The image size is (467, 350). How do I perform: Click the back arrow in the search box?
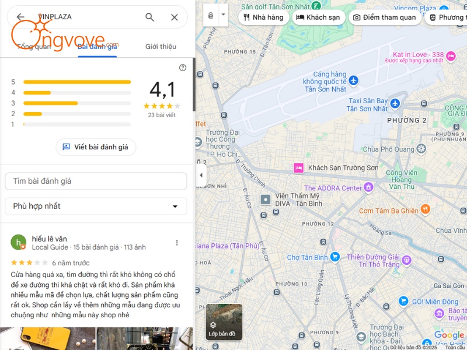(x=20, y=17)
